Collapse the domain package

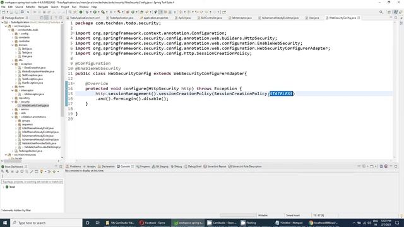13,45
